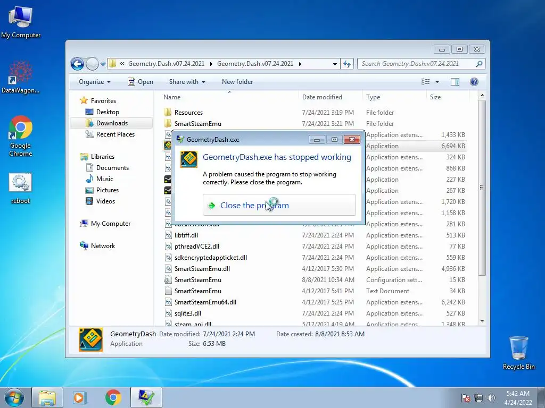Click the first Geometry.Dash.v07.24.2021 breadcrumb

(166, 64)
